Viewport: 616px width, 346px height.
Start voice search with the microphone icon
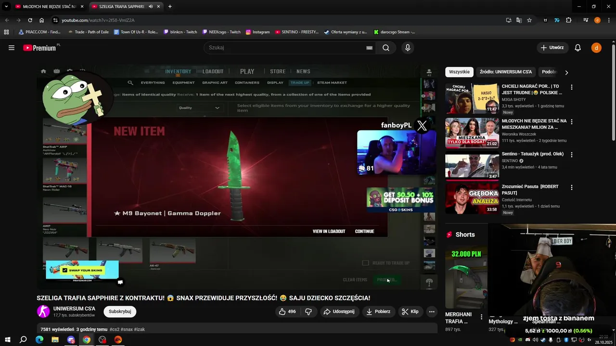408,48
